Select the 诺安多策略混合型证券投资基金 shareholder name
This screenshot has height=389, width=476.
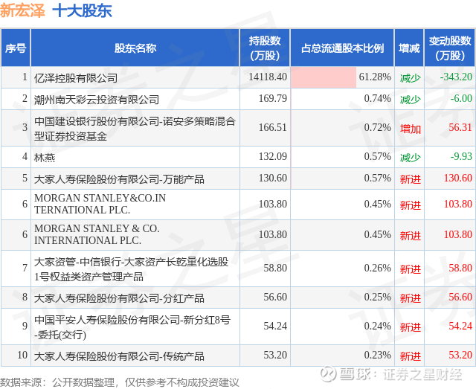point(135,129)
